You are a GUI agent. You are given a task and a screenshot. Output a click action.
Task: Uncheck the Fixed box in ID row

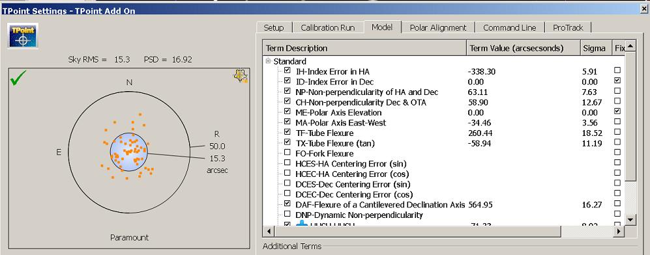point(617,81)
